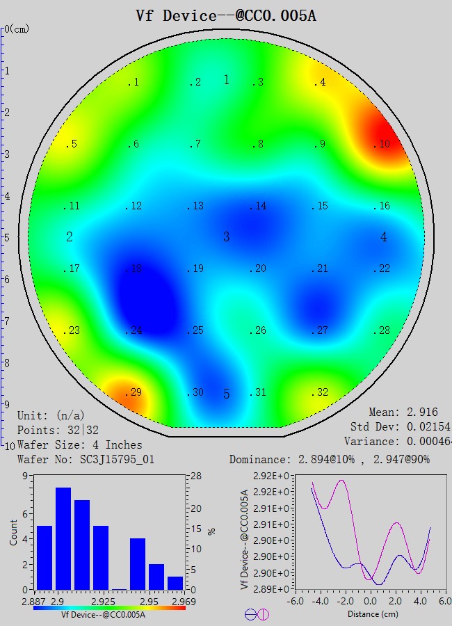Select large site marker 4 at right edge

tap(384, 237)
